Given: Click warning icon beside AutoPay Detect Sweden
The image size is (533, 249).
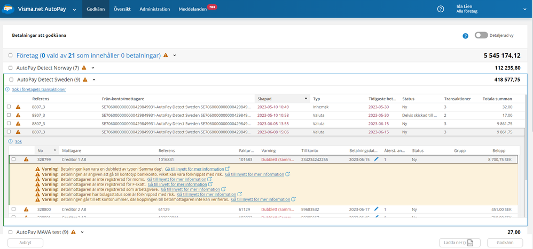Looking at the screenshot, I should [85, 80].
